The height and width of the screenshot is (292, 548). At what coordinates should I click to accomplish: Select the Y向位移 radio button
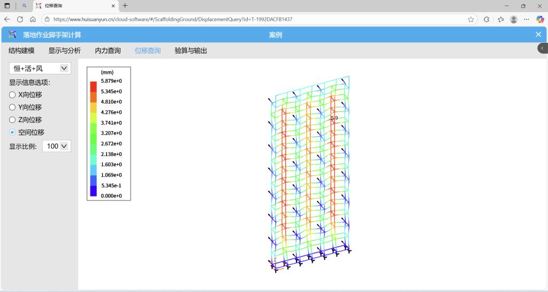point(12,107)
